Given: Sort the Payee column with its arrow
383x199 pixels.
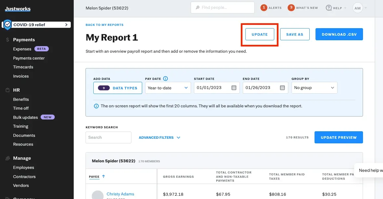Looking at the screenshot, I should pos(103,176).
